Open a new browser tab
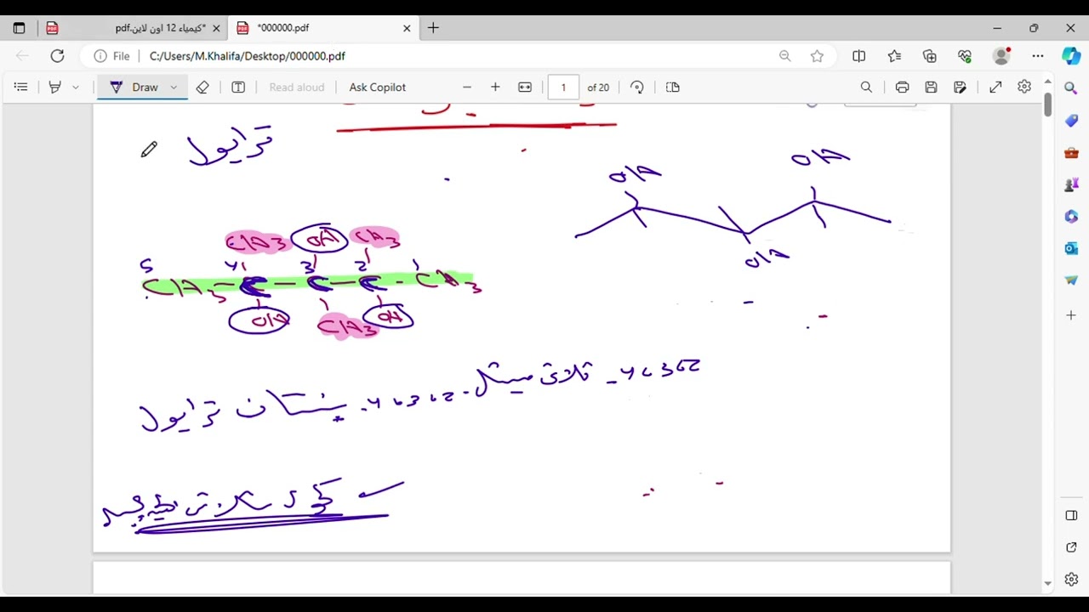 [x=433, y=28]
